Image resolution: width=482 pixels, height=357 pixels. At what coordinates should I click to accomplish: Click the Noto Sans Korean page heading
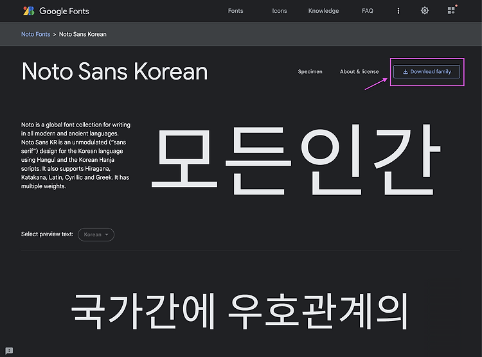[114, 71]
